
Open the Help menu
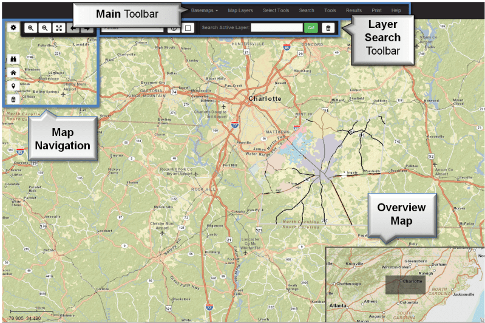pos(396,10)
